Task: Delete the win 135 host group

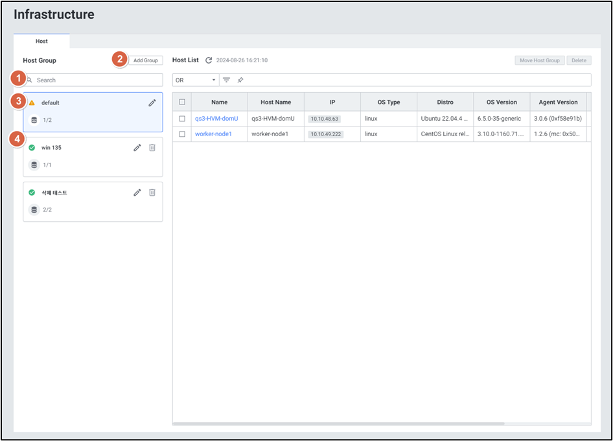Action: coord(152,148)
